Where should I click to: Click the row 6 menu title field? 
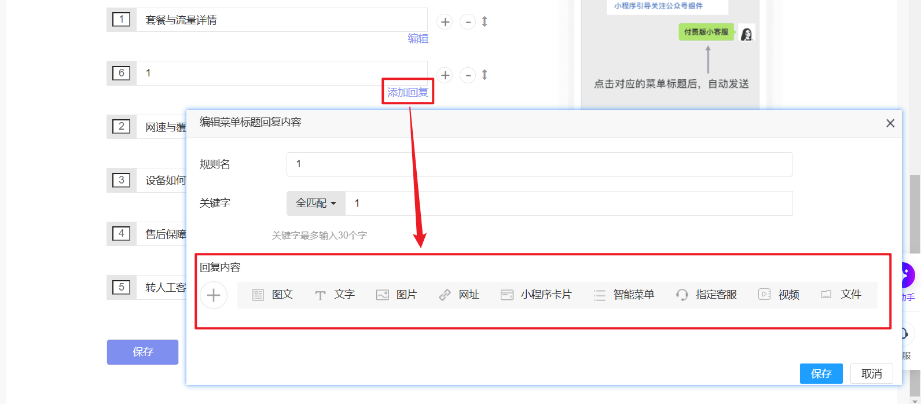pyautogui.click(x=282, y=73)
